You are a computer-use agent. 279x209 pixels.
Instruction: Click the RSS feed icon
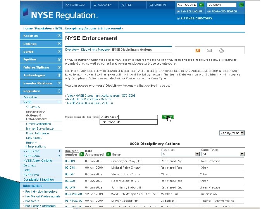[x=198, y=50]
